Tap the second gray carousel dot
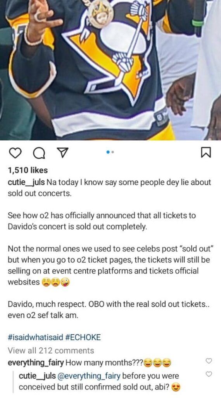This screenshot has height=398, width=221. point(113,152)
